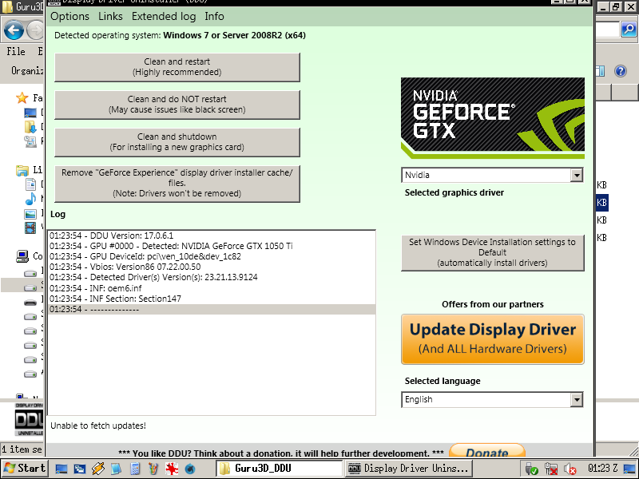Click the red splatter quick launch icon

click(x=172, y=469)
